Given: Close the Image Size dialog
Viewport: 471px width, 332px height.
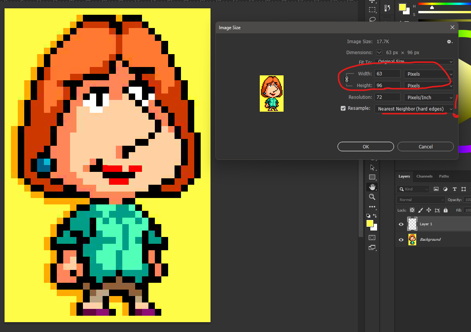Looking at the screenshot, I should pyautogui.click(x=452, y=28).
